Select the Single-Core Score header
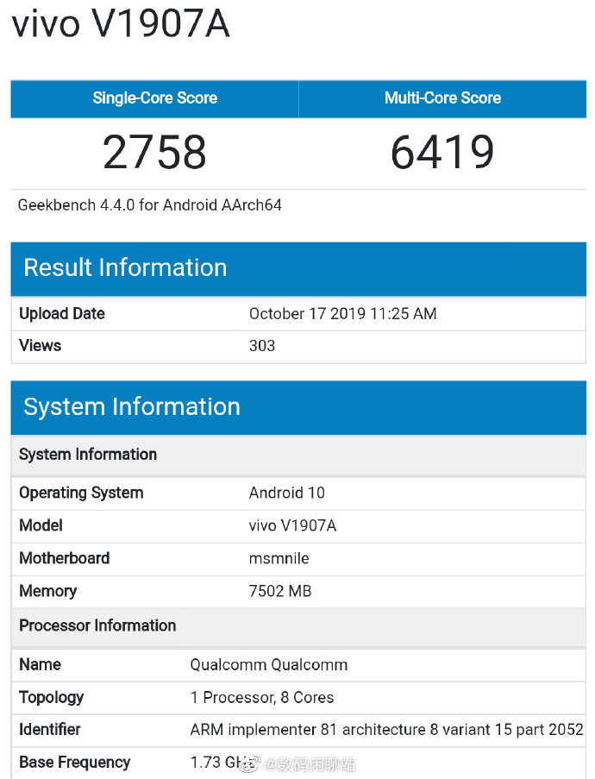This screenshot has width=595, height=779. [155, 98]
